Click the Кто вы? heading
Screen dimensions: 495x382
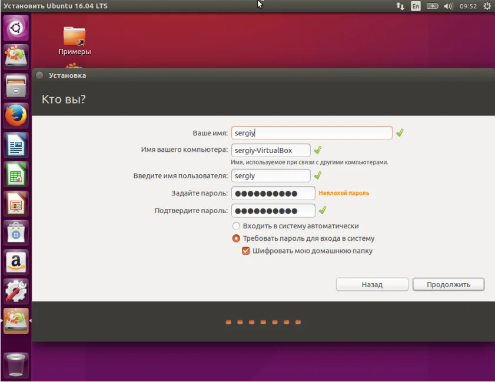coord(64,99)
